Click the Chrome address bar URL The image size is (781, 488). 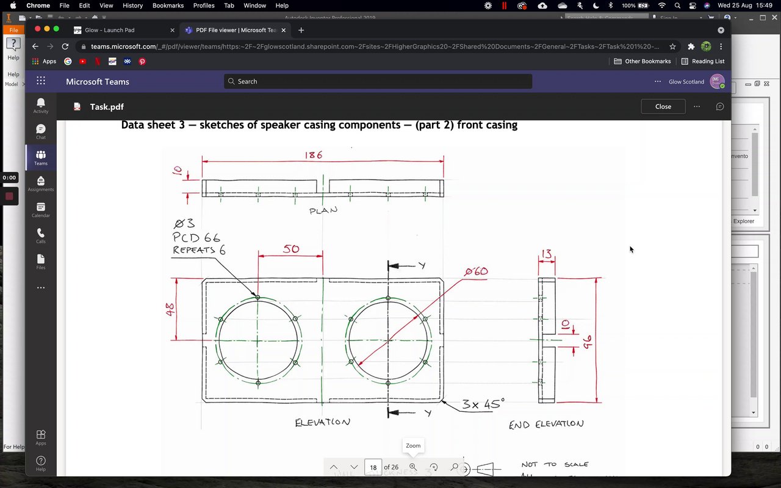375,46
